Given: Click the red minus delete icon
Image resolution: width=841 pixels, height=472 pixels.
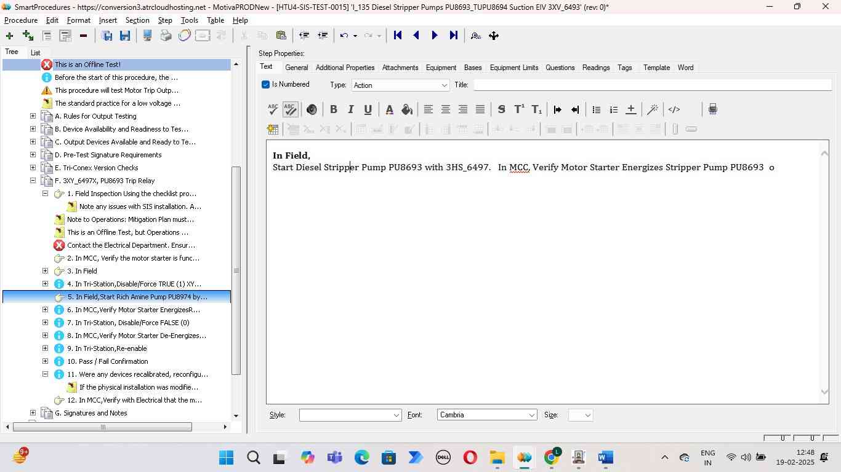Looking at the screenshot, I should click(x=83, y=36).
